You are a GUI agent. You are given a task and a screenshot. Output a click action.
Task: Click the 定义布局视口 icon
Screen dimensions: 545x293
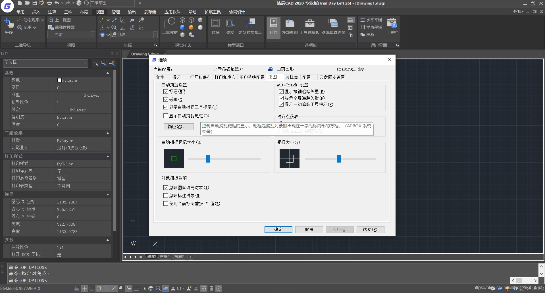(250, 23)
